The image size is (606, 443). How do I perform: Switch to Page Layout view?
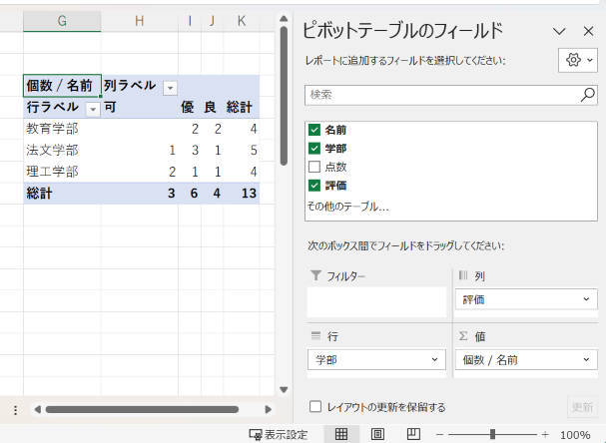377,434
